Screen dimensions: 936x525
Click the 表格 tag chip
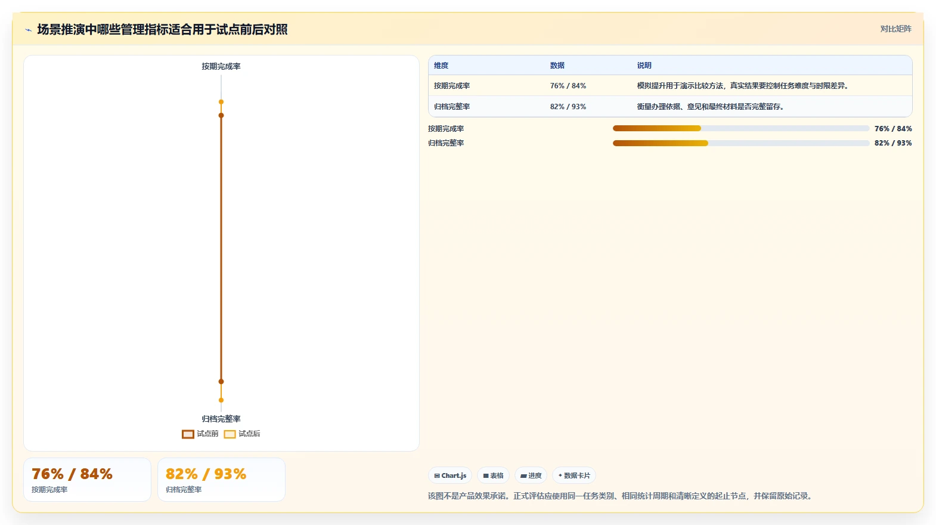pyautogui.click(x=493, y=475)
